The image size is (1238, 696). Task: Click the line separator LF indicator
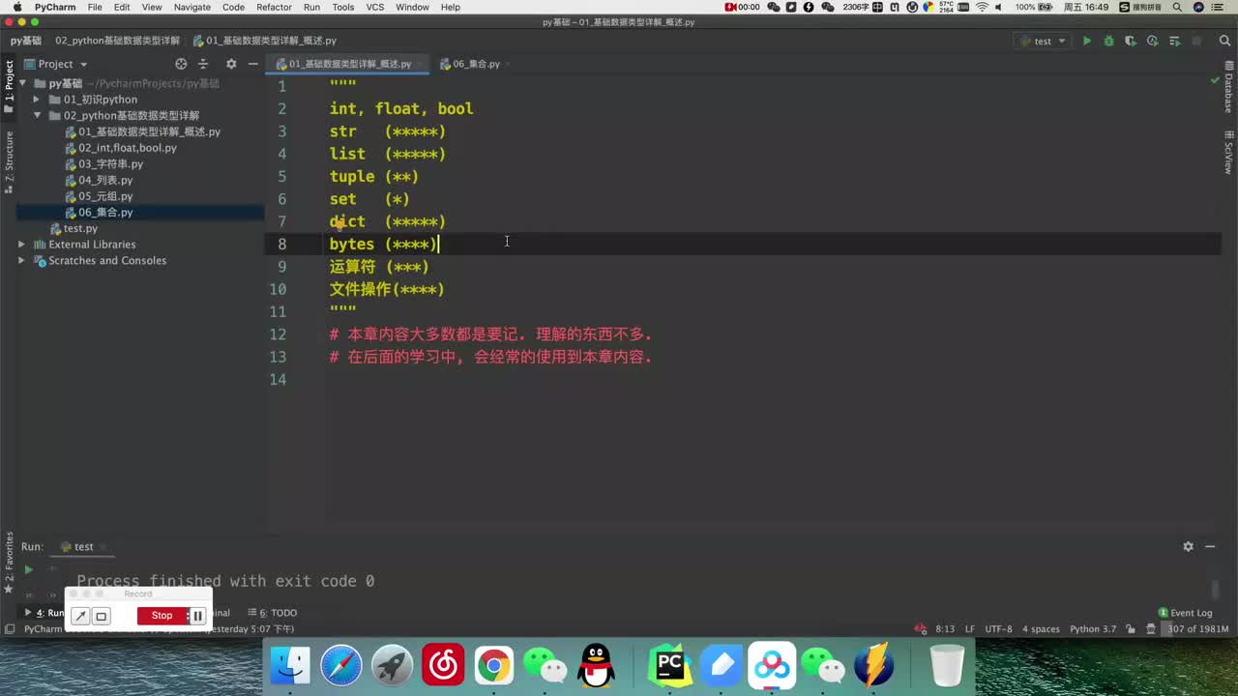point(969,629)
